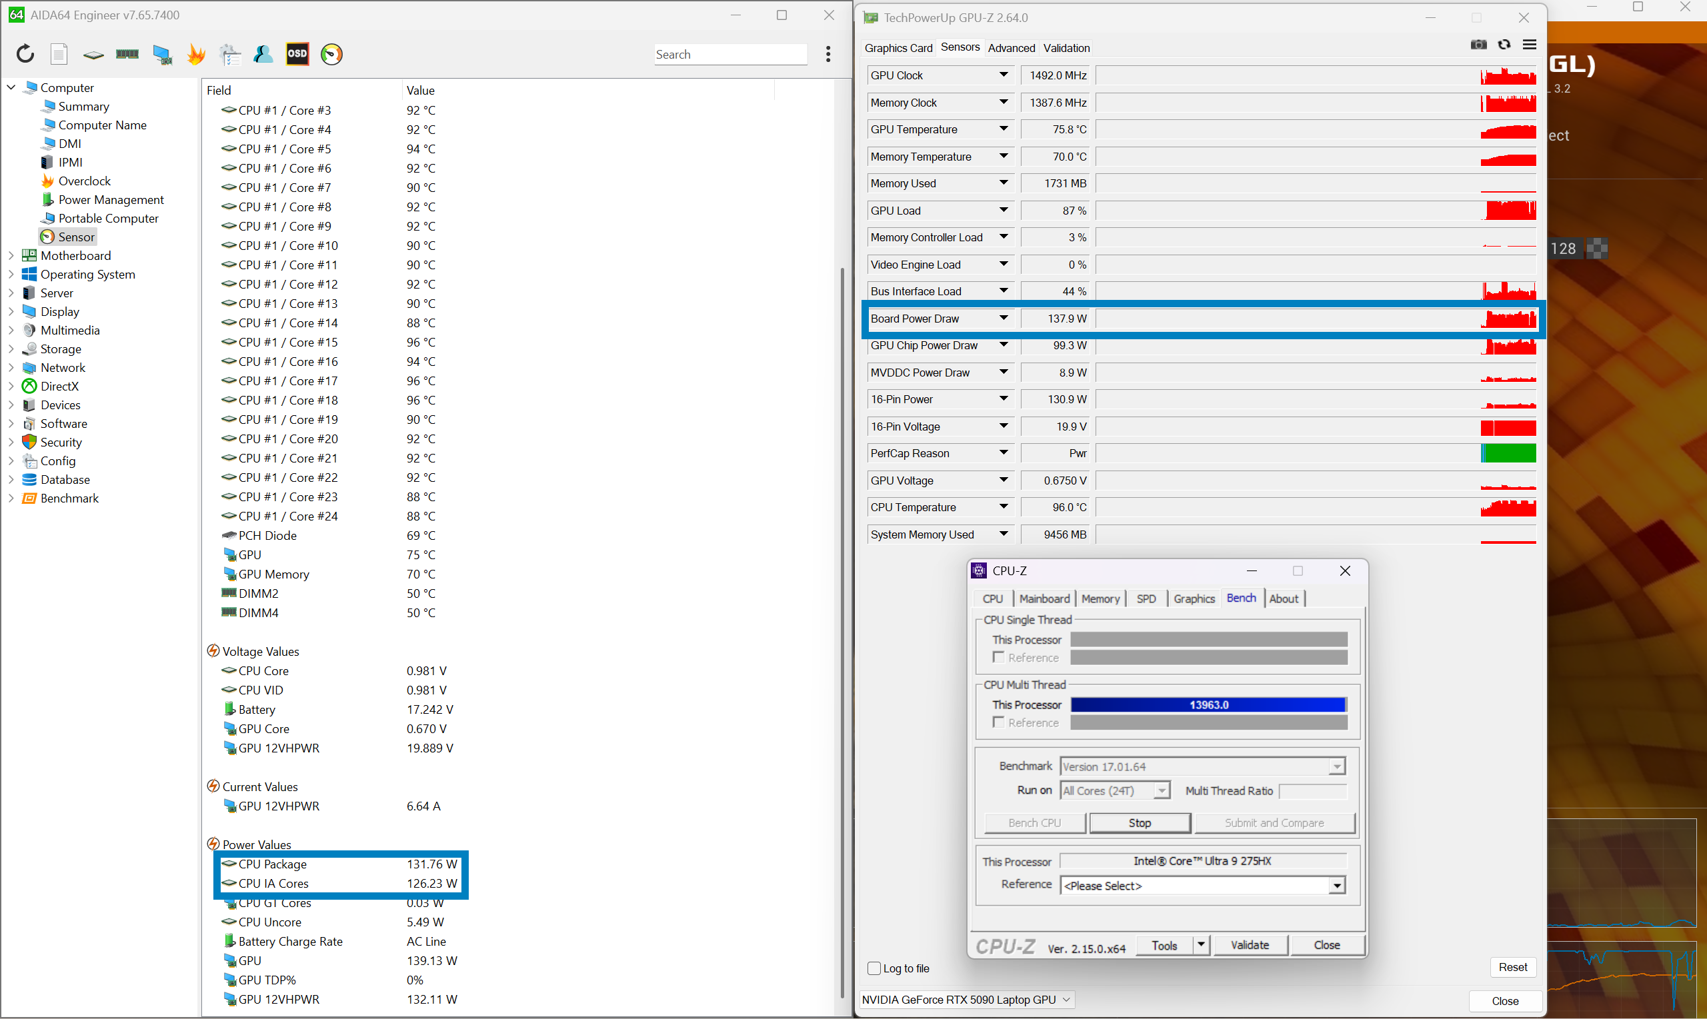Screen dimensions: 1707x1019
Task: Click the CPU chip toolbar icon in AIDA64
Action: (93, 54)
